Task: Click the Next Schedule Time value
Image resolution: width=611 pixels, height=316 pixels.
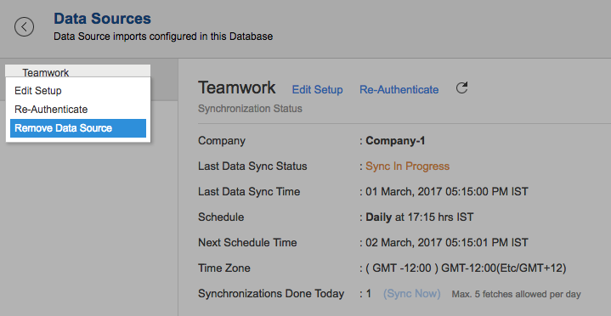Action: tap(446, 243)
